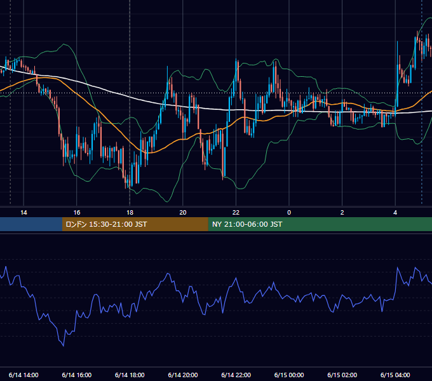Click the '6/14 20:00' date label

[183, 375]
